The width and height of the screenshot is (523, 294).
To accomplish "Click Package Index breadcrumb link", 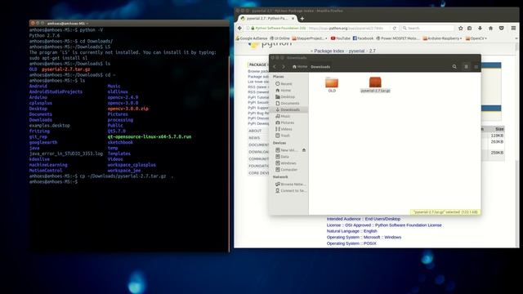I will [x=329, y=51].
